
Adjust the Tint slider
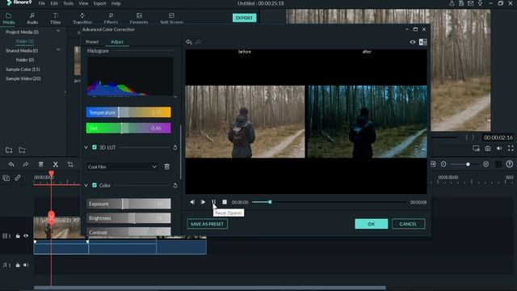point(128,128)
